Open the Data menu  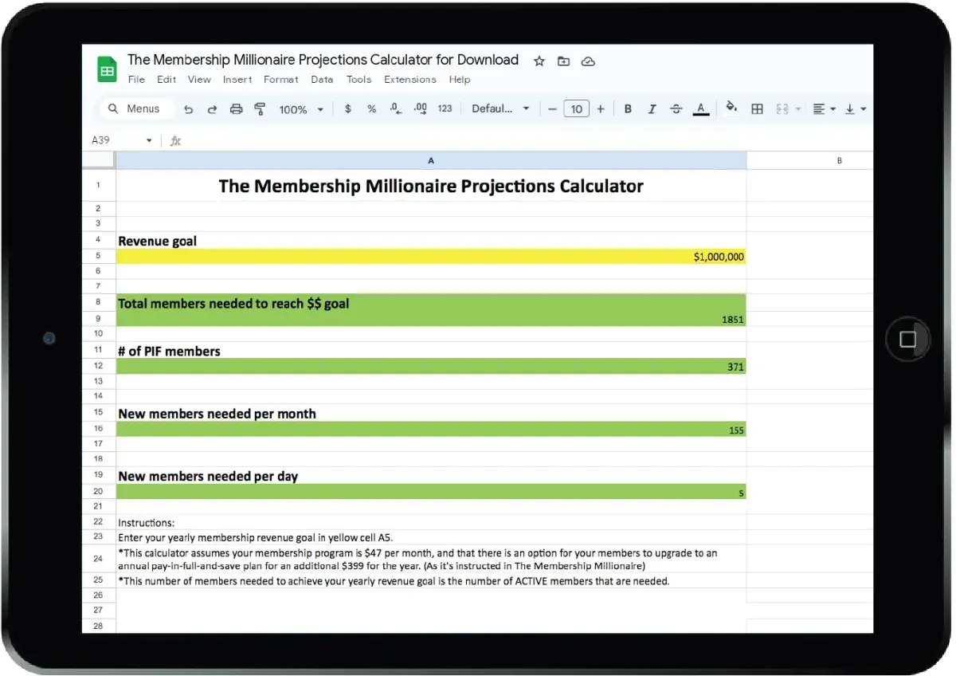[322, 80]
